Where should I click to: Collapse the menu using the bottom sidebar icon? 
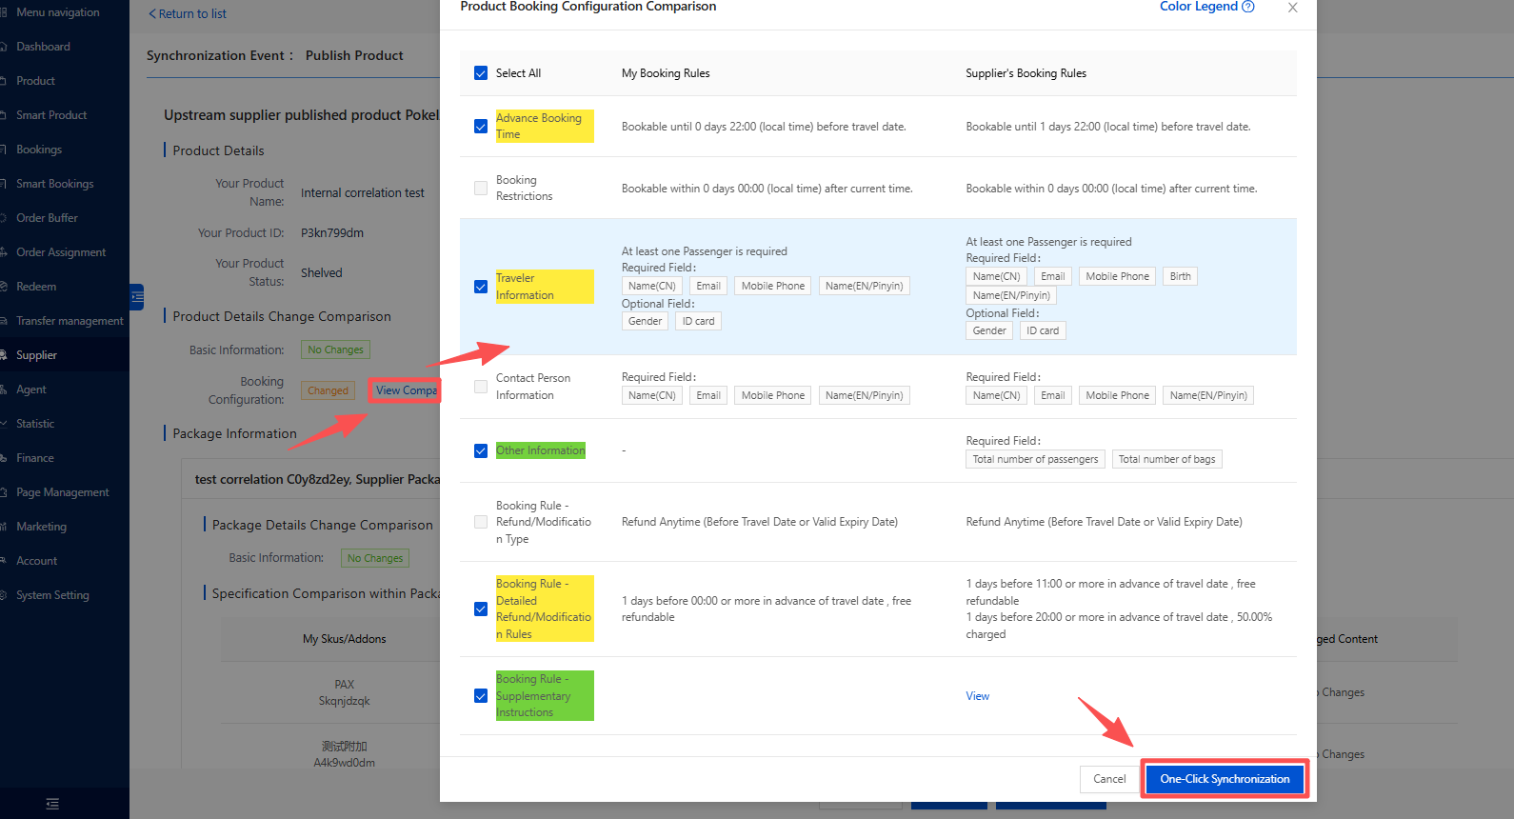(52, 804)
